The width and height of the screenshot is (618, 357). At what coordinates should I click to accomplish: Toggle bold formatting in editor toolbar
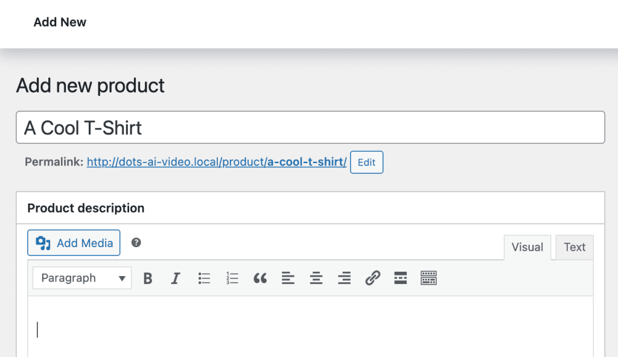click(148, 278)
